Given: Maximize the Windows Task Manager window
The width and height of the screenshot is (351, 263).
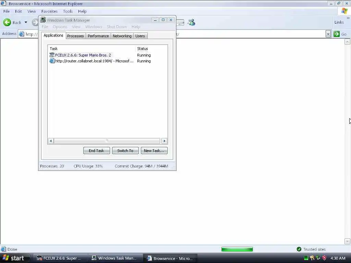Looking at the screenshot, I should pos(163,20).
